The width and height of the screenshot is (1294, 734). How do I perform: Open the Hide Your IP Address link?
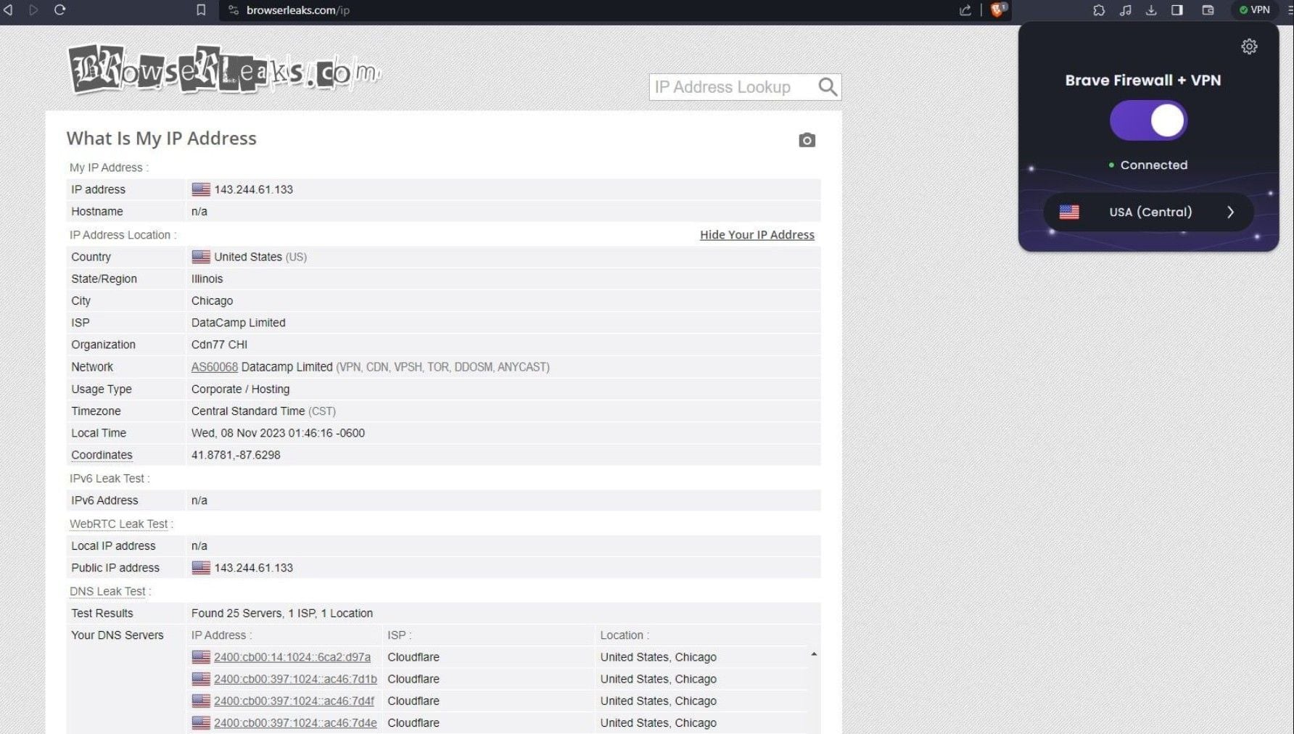point(757,234)
